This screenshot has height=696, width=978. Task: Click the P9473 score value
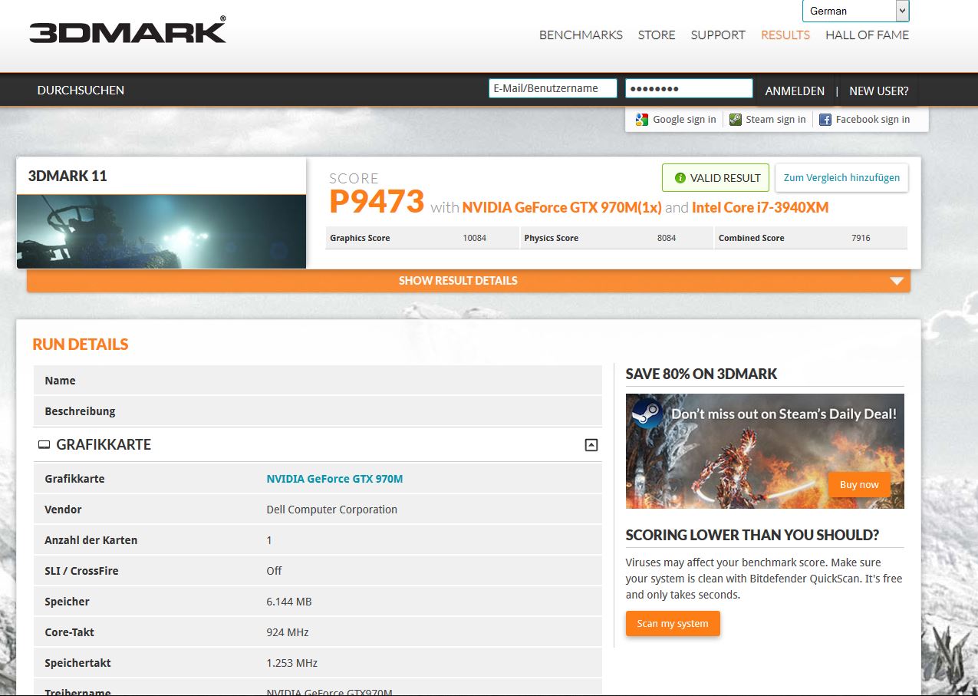[x=377, y=202]
